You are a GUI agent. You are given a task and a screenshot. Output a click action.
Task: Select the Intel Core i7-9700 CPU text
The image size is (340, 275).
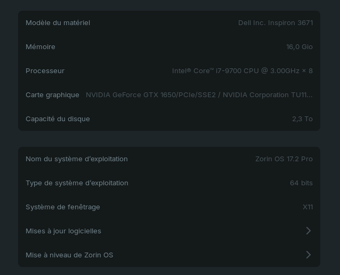point(242,70)
